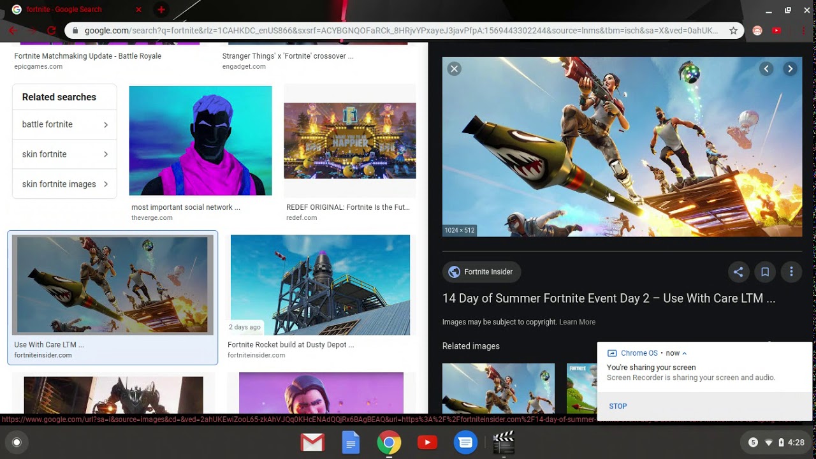Click Fortnite Matchmaking Update caption

(x=88, y=56)
